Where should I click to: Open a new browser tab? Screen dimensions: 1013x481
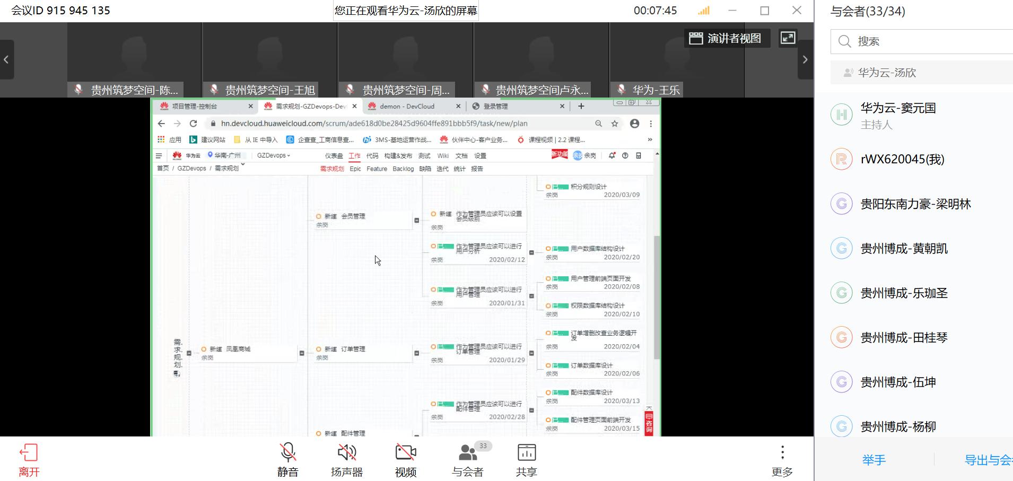tap(581, 106)
